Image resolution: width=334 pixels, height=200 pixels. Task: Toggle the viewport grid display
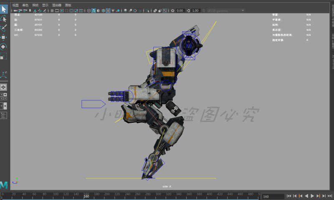tap(51, 10)
